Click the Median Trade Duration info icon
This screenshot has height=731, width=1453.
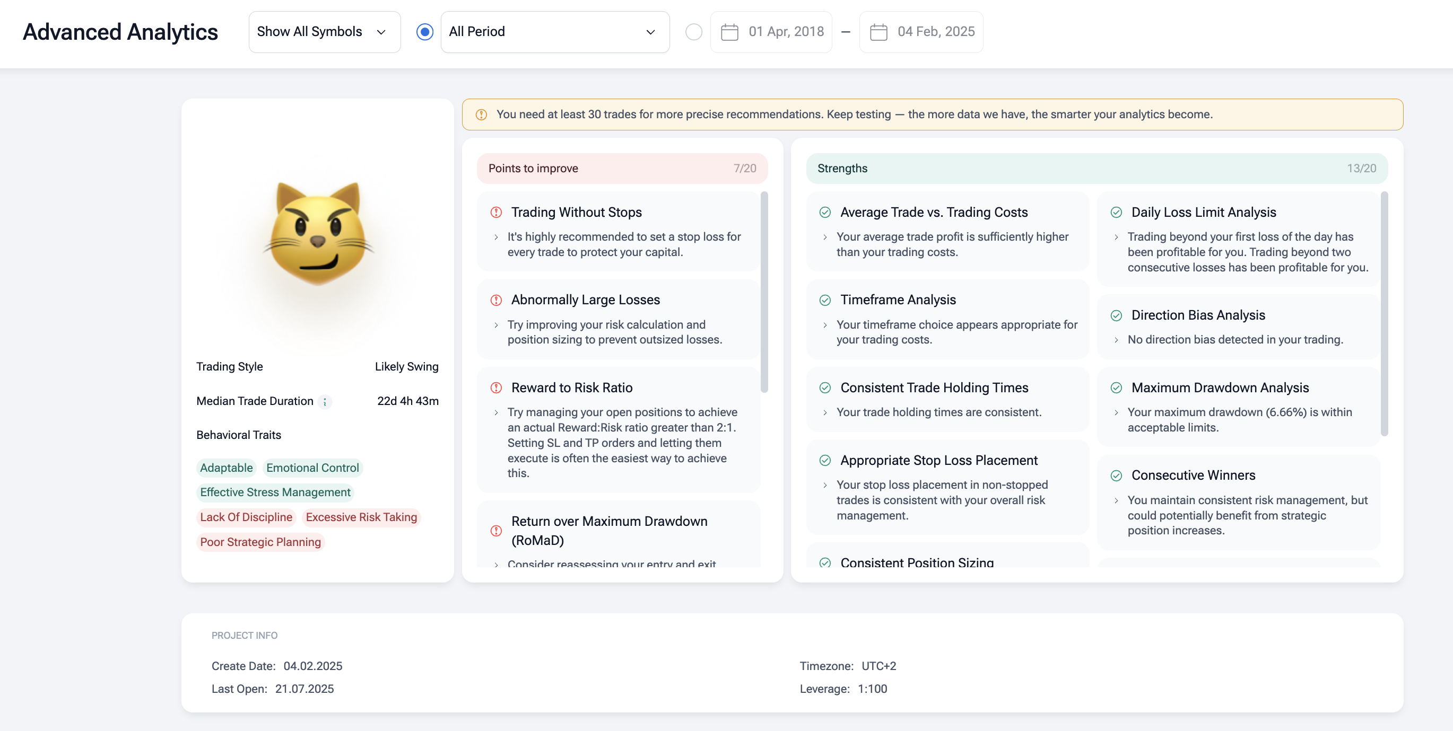[x=324, y=402]
